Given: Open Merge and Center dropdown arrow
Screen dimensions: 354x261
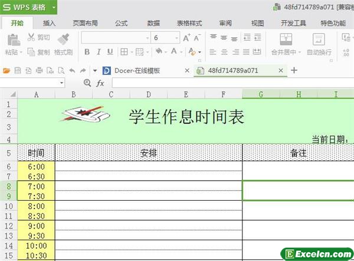Looking at the screenshot, I should click(x=300, y=52).
